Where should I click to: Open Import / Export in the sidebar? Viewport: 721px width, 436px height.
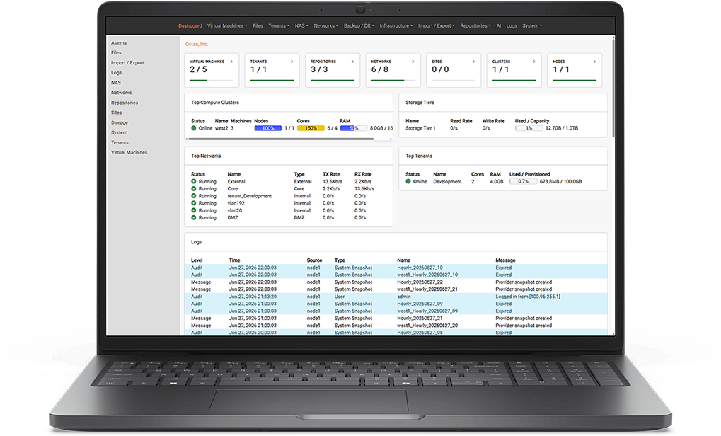coord(127,62)
